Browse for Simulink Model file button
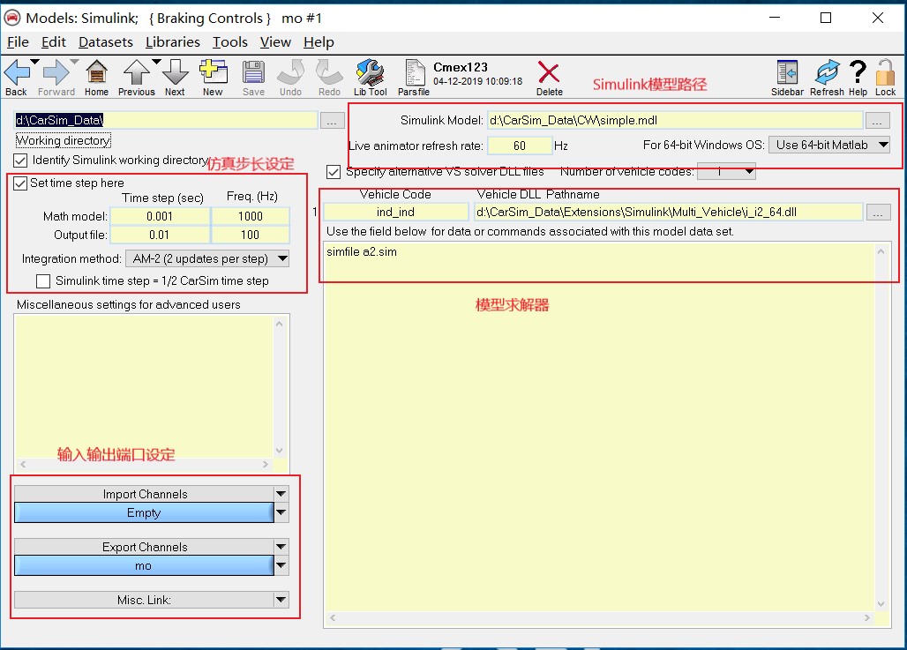This screenshot has width=907, height=650. (x=877, y=120)
